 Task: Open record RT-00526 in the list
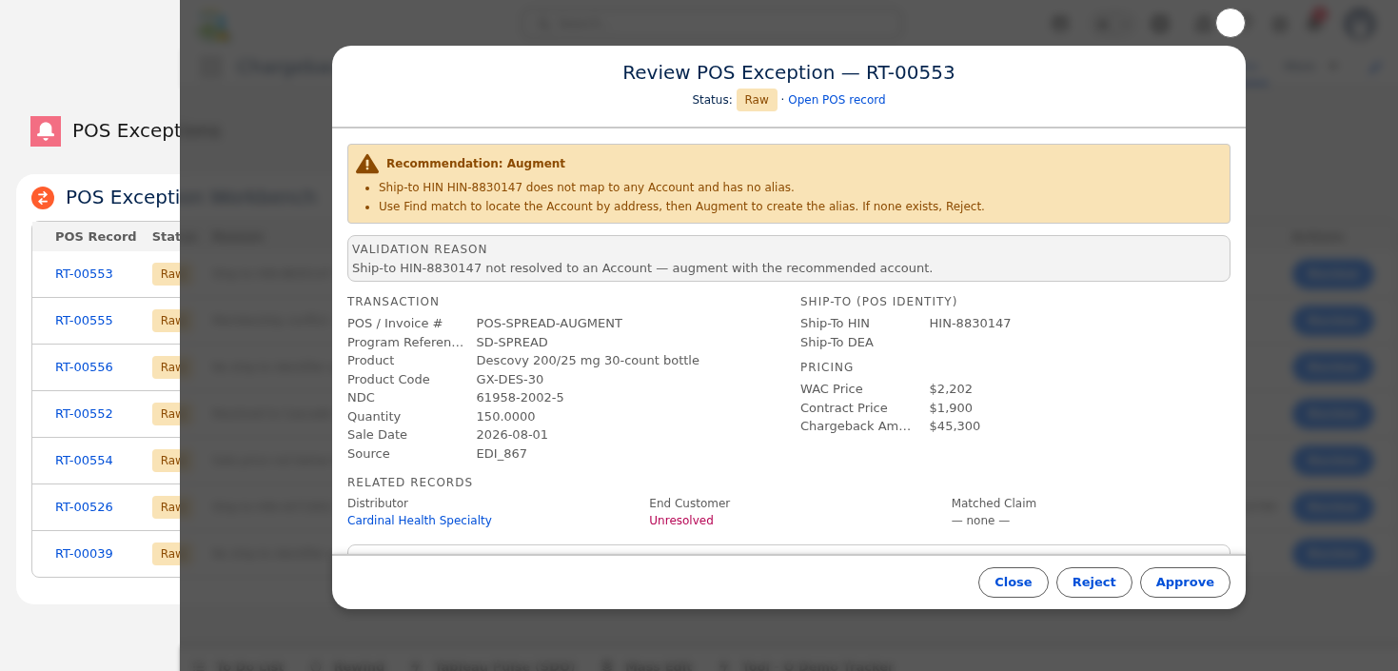coord(84,507)
